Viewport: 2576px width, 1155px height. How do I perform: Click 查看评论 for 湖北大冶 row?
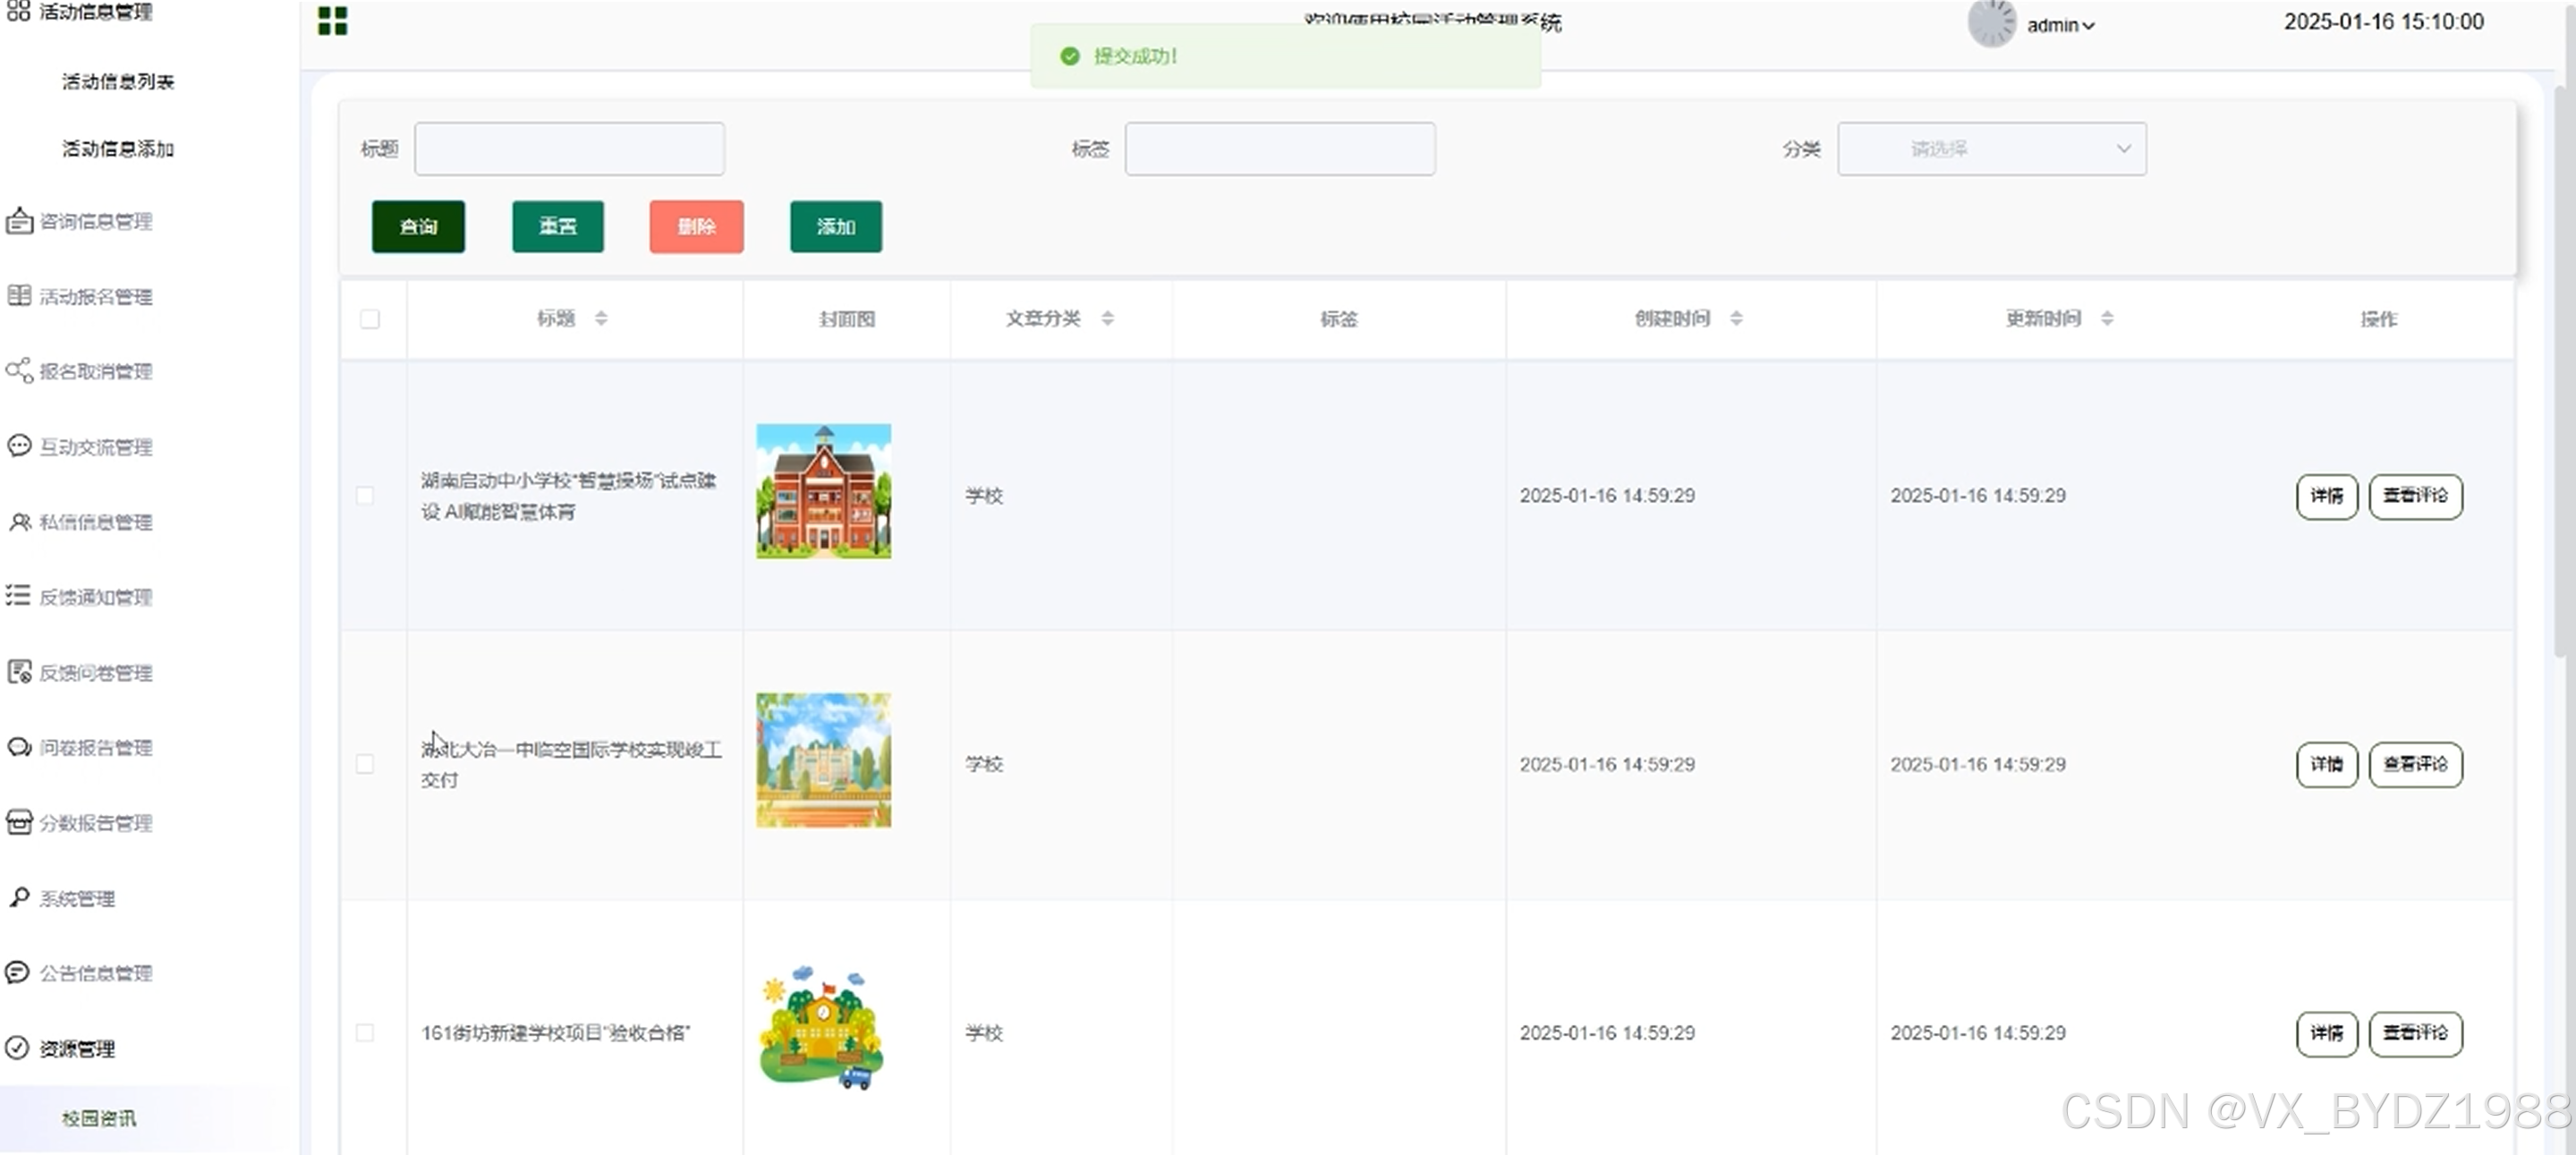(2415, 765)
